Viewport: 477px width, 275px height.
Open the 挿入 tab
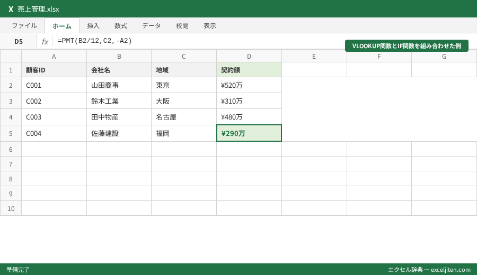[93, 26]
